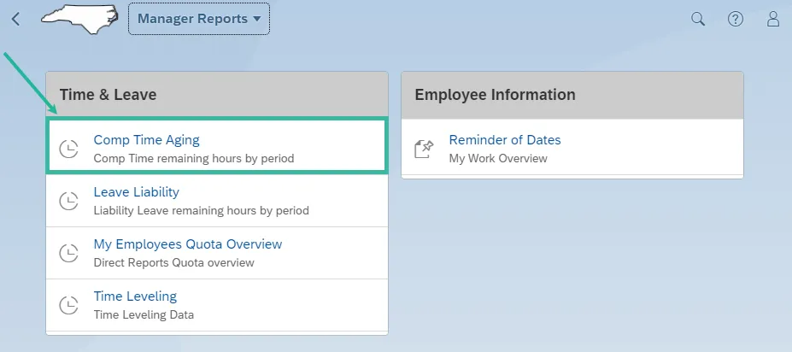Viewport: 792px width, 352px height.
Task: Select the 'My Work Overview' description text
Action: [497, 158]
